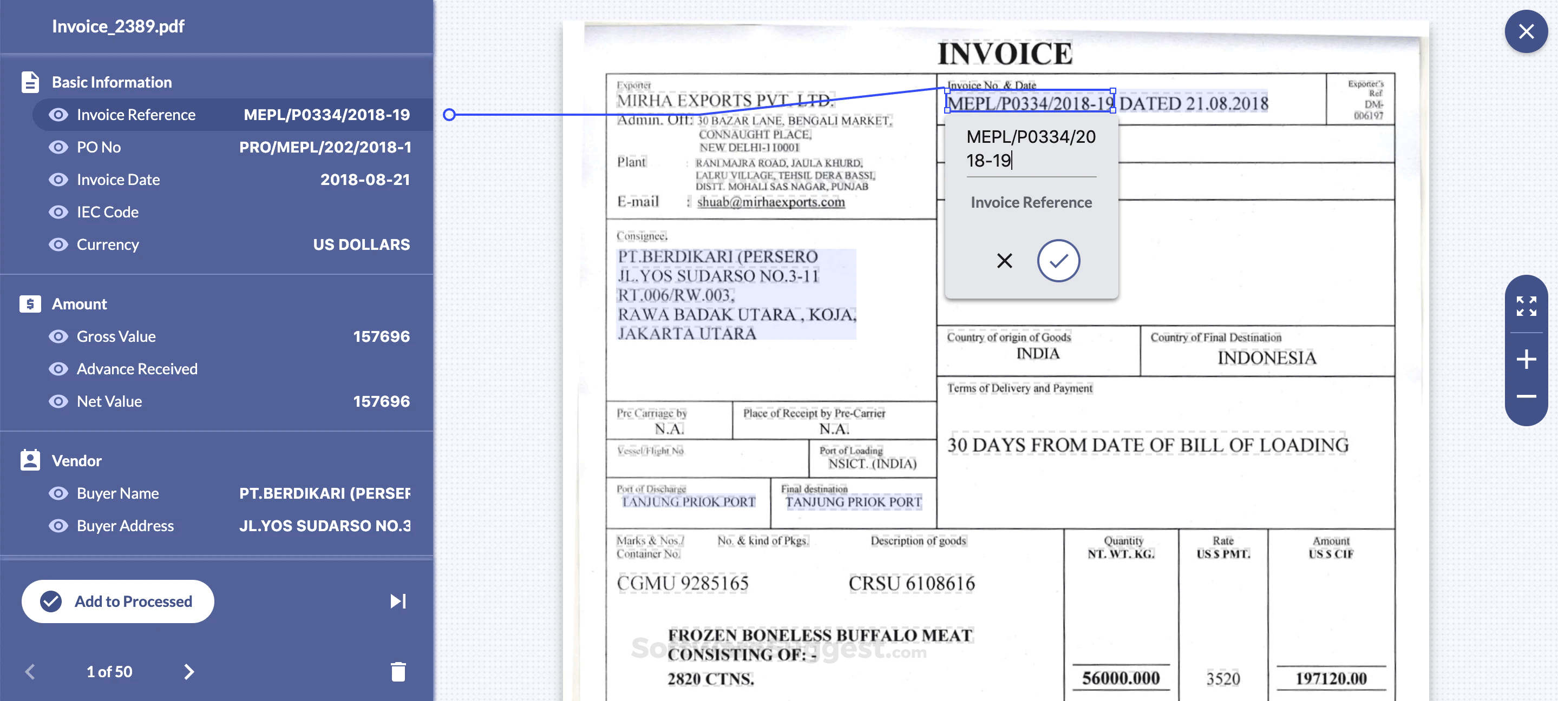This screenshot has height=701, width=1558.
Task: Zoom in with the plus icon
Action: 1526,359
